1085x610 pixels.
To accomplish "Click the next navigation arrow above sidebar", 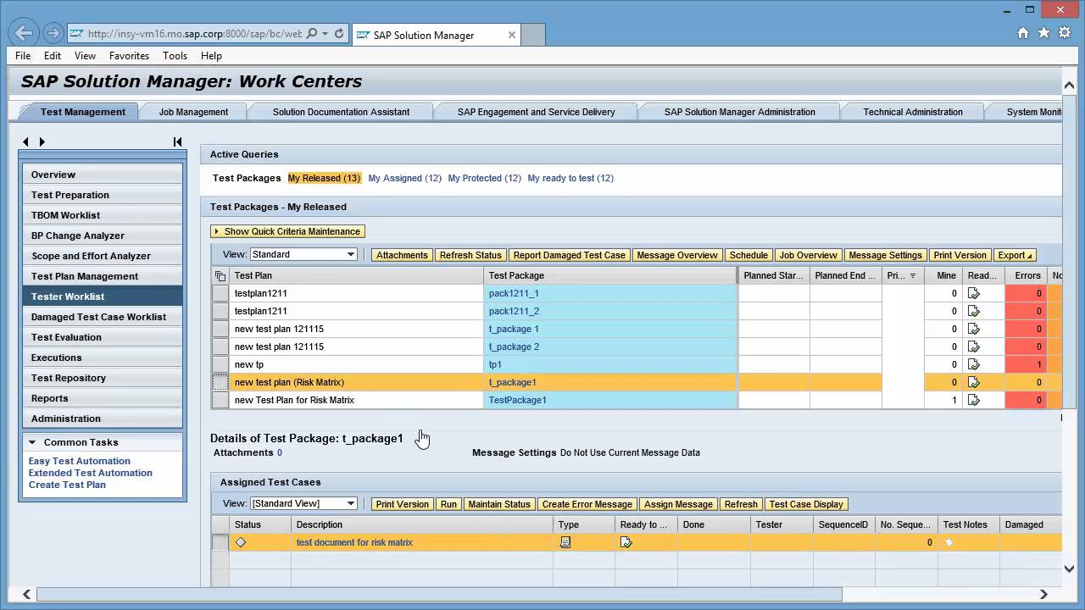I will click(42, 141).
